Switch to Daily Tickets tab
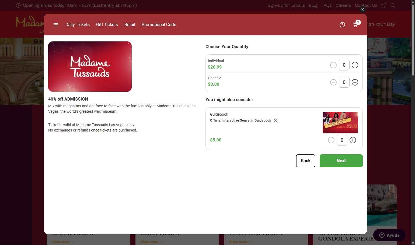The image size is (415, 245). tap(78, 25)
